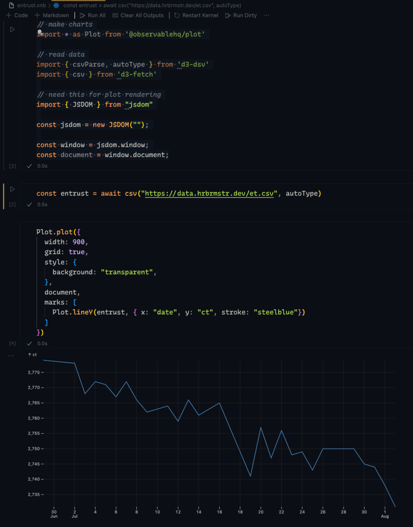Screen dimensions: 413x527
Task: Click the Run All play icon
Action: [x=82, y=15]
